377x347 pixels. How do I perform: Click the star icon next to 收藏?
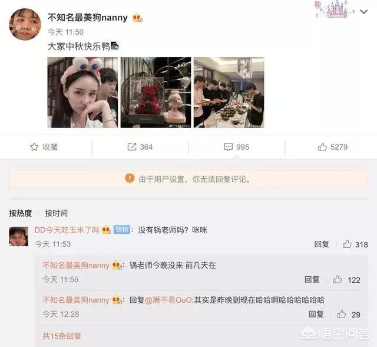pos(34,147)
